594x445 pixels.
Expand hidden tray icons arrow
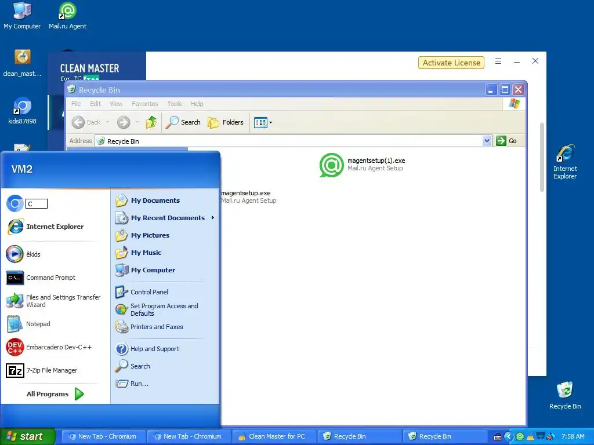[508, 437]
